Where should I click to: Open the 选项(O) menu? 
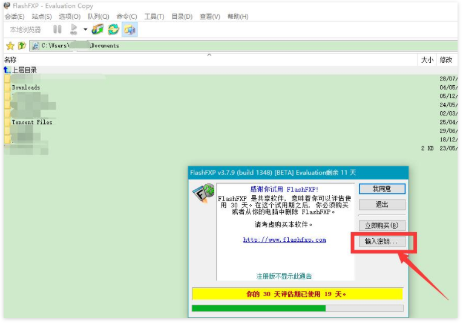pos(70,16)
